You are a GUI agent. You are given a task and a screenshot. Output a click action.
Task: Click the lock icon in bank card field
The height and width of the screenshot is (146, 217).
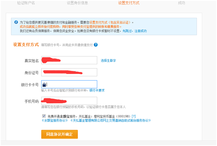coord(44,85)
